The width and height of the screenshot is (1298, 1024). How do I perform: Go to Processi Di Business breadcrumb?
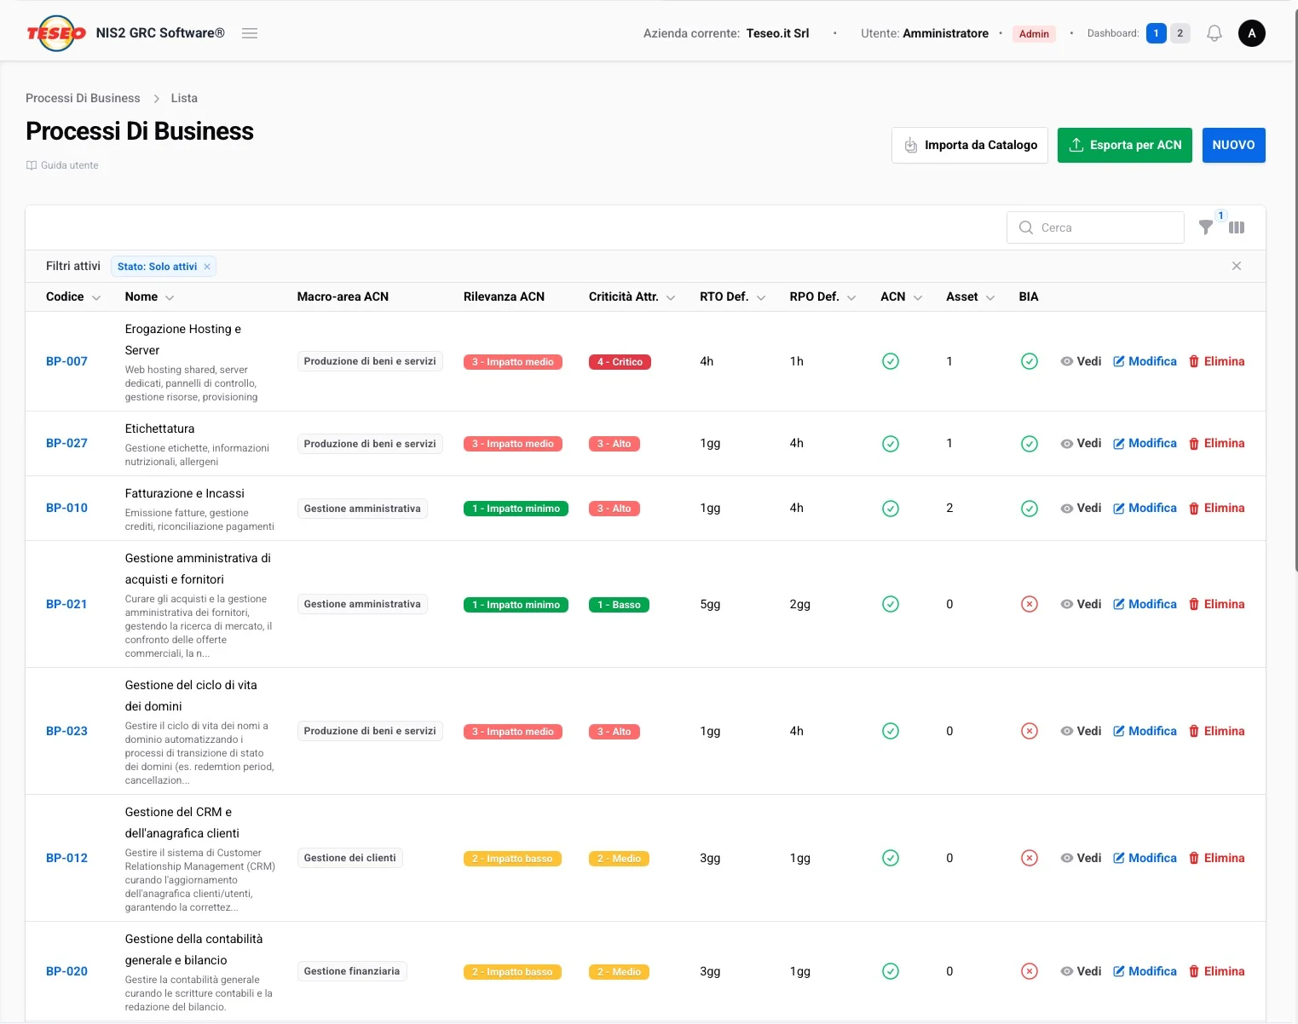coord(83,98)
